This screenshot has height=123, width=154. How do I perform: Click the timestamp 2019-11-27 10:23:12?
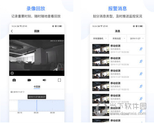pos(120,89)
